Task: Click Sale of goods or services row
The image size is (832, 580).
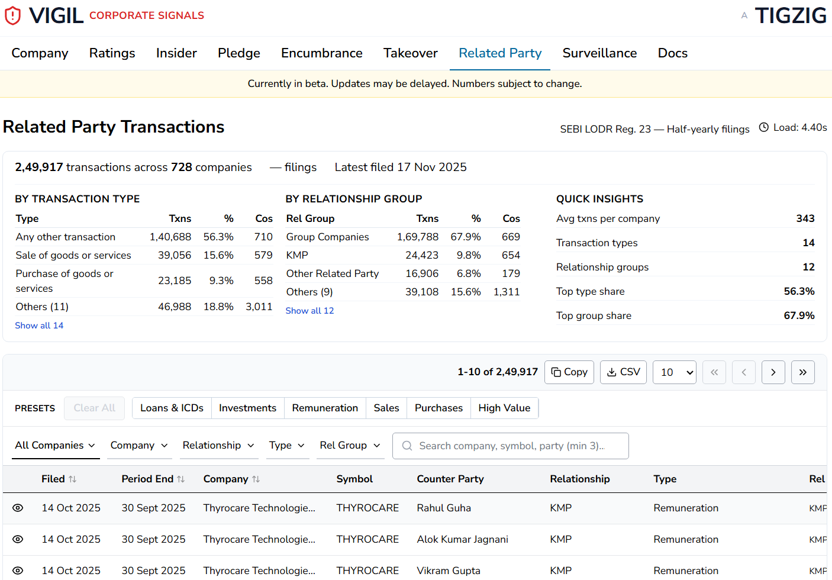Action: point(144,255)
